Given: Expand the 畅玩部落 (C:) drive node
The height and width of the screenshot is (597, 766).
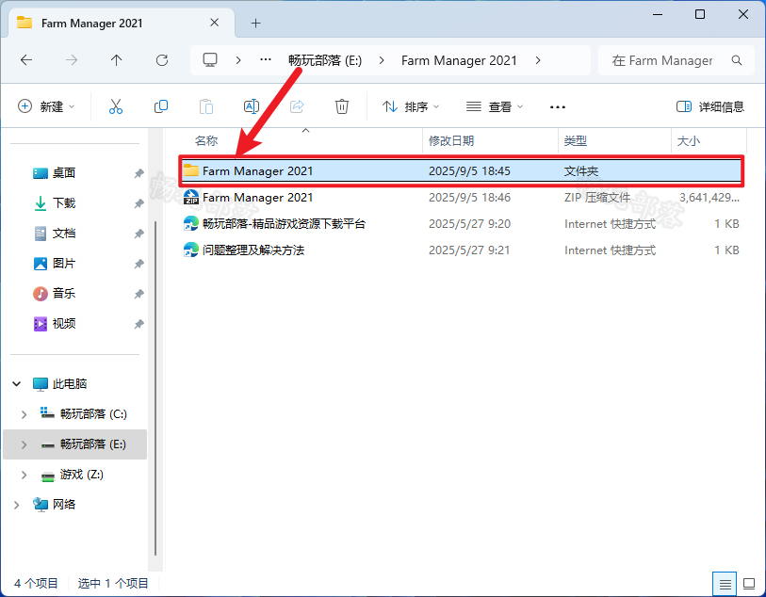Looking at the screenshot, I should click(24, 414).
